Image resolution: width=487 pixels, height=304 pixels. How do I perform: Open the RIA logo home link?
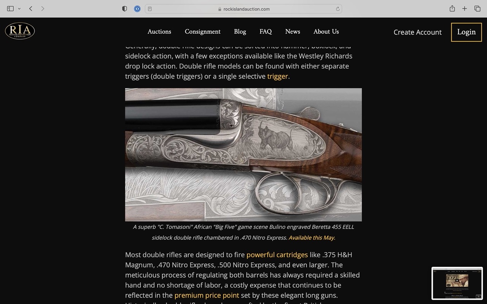tap(20, 31)
